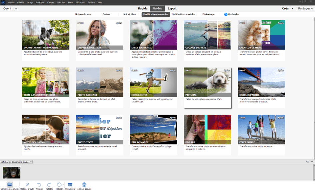Select the Photomerge category
The image size is (315, 190).
tap(208, 14)
